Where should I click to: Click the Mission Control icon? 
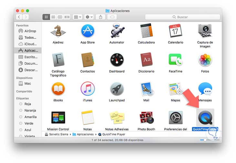point(58,117)
